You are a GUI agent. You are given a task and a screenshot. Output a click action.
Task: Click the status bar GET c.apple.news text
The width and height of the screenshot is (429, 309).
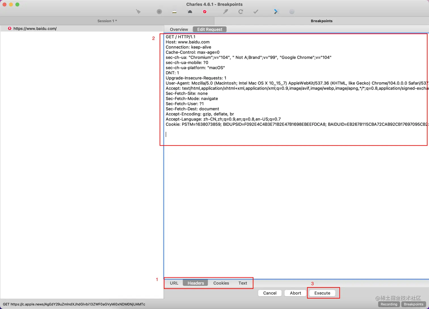(x=74, y=304)
